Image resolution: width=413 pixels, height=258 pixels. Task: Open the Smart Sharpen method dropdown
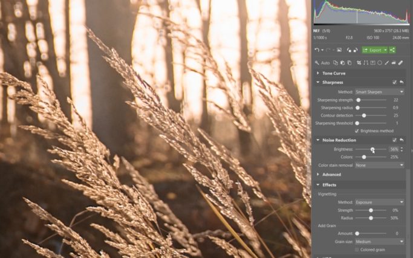(x=380, y=92)
